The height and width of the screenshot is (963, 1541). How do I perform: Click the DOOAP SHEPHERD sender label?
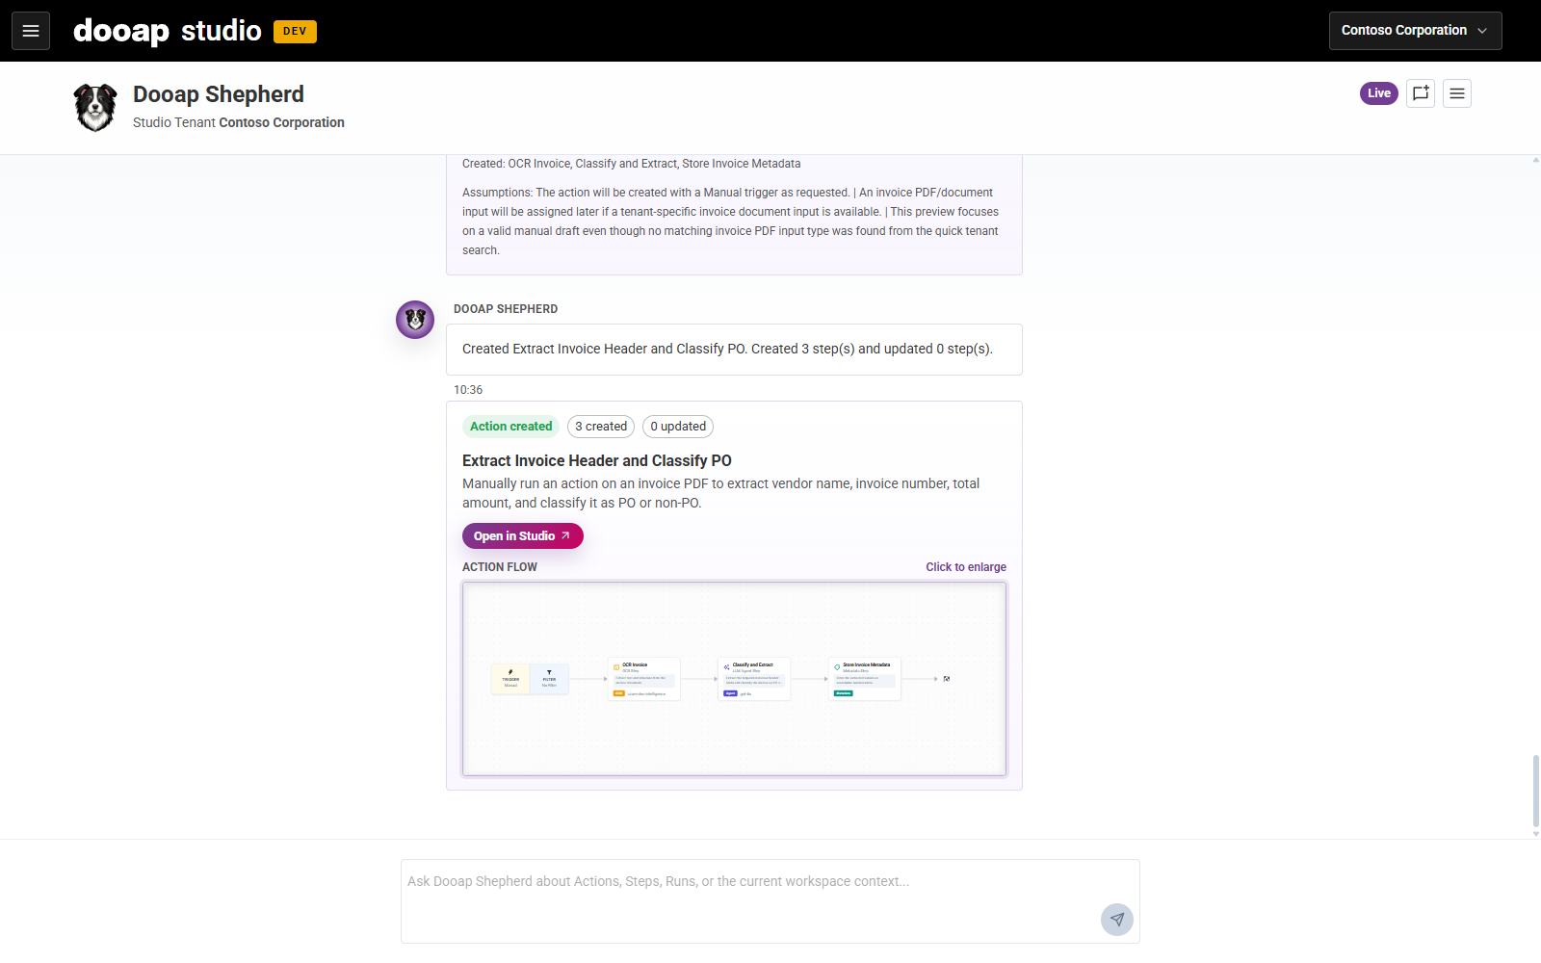tap(506, 309)
